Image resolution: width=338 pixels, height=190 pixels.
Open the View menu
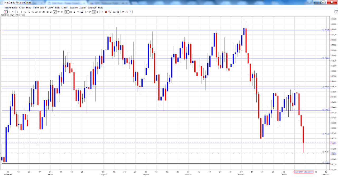(x=50, y=8)
